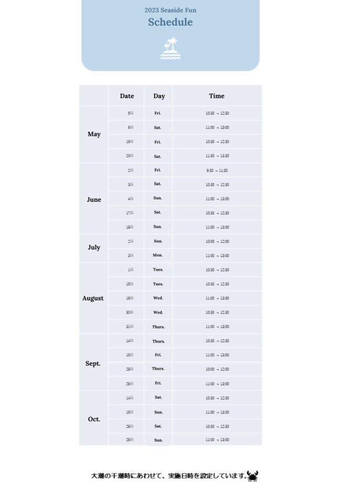Click the August month label
The height and width of the screenshot is (482, 341).
pyautogui.click(x=93, y=298)
